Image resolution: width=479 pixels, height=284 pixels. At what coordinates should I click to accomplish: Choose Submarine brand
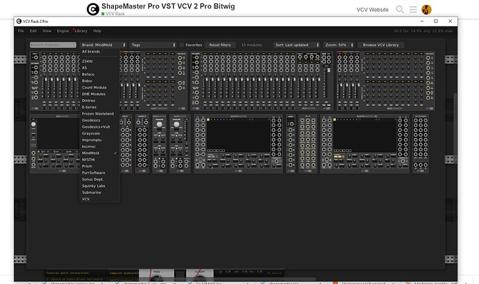coord(99,192)
